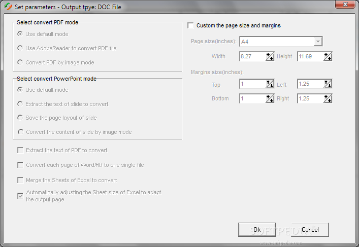The width and height of the screenshot is (359, 247).
Task: Click the Width spinner arrows
Action: [270, 56]
